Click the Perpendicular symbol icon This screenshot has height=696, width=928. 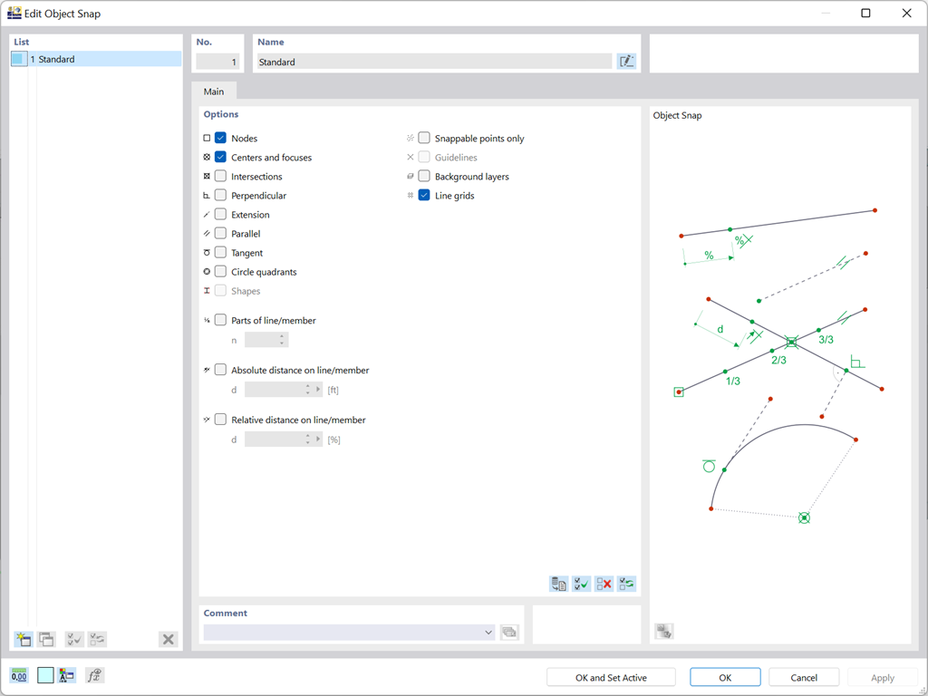pos(207,196)
